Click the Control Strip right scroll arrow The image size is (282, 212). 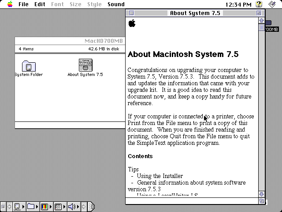(x=84, y=207)
